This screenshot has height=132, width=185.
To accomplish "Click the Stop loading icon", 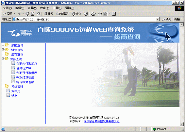I will pyautogui.click(x=27, y=14).
